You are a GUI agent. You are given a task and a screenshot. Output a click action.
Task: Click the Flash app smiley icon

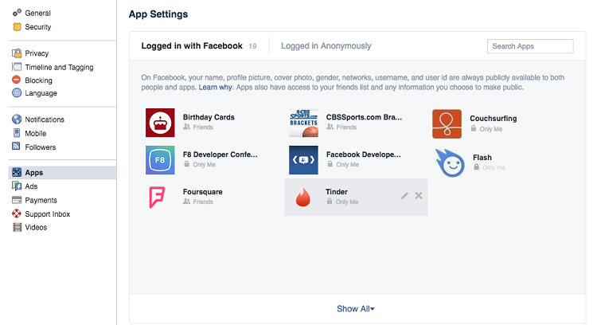450,163
